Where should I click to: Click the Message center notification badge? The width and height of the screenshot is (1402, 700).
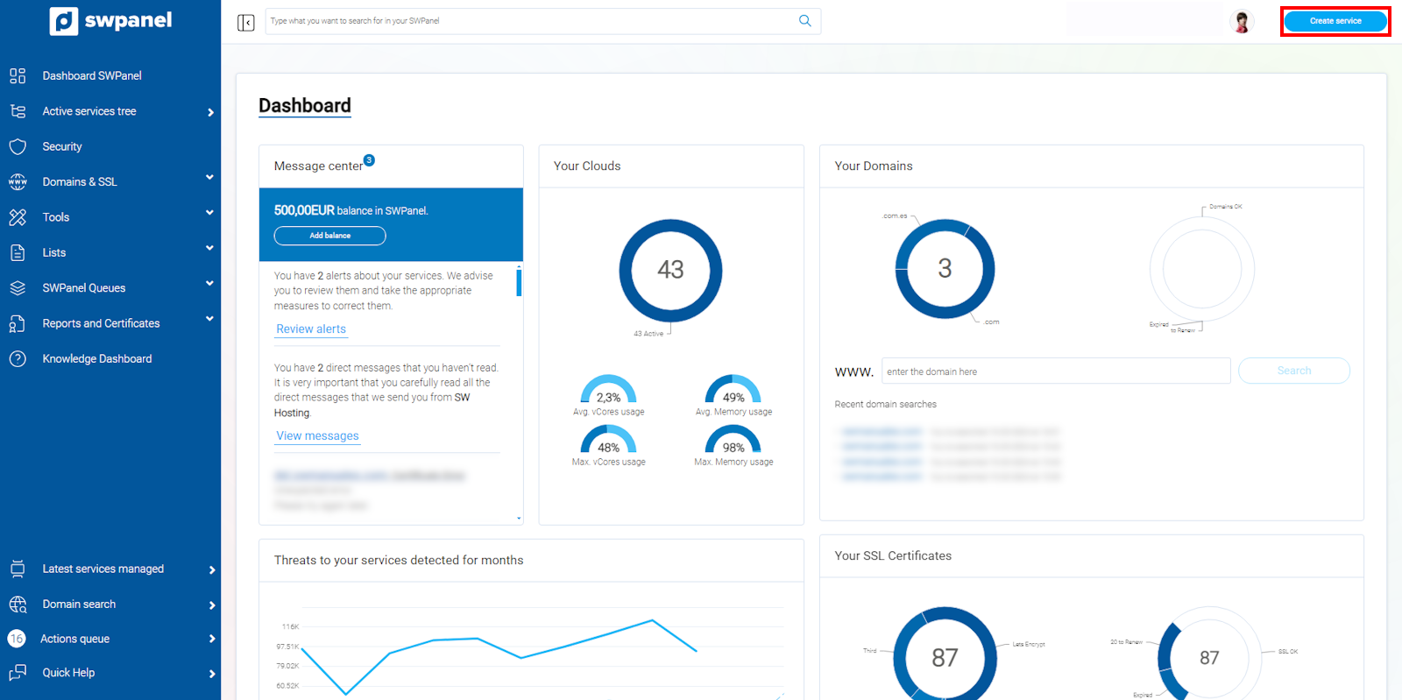coord(369,160)
